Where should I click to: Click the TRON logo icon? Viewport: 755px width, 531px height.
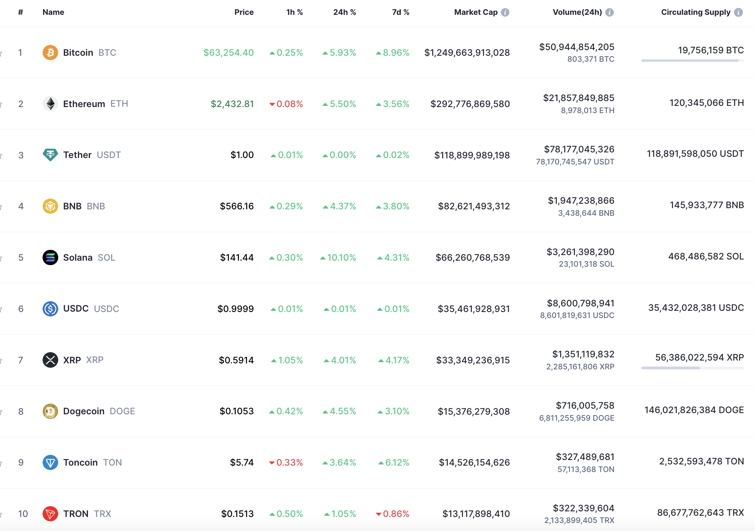point(50,514)
